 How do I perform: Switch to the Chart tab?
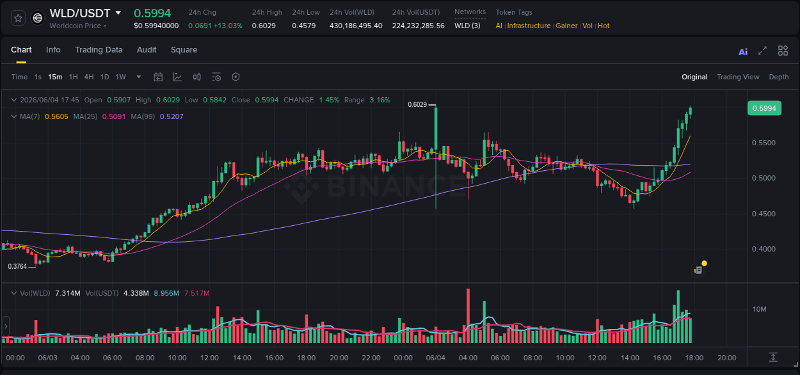tap(21, 50)
